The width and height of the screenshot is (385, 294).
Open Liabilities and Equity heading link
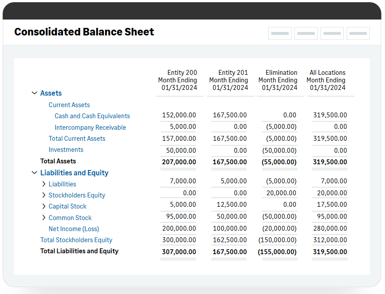75,173
